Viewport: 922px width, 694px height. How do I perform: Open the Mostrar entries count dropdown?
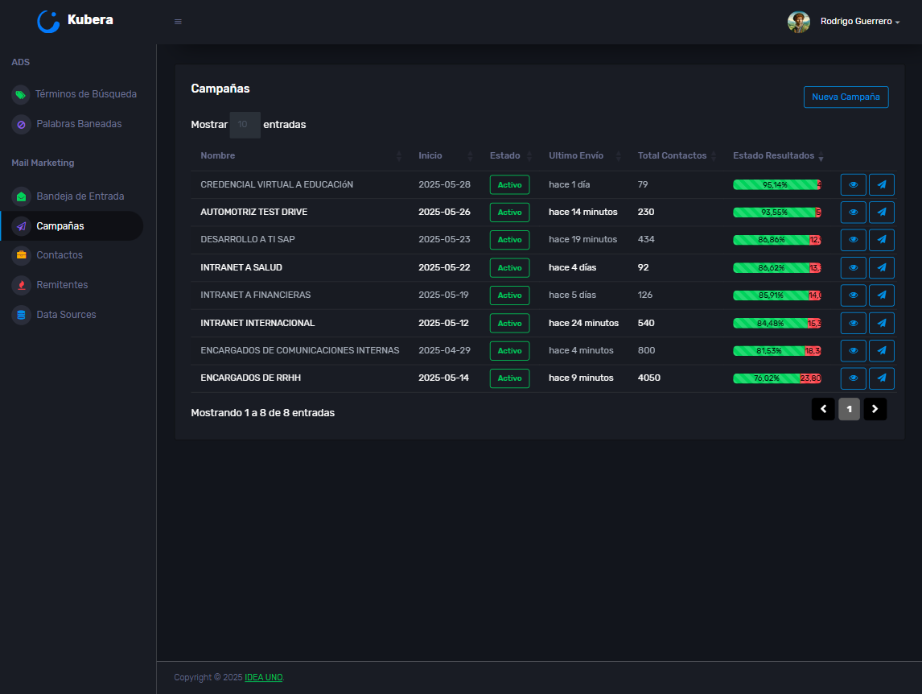[x=245, y=125]
